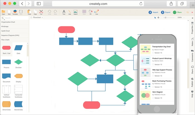Select the Cut scissors tool
This screenshot has width=195, height=115.
click(x=41, y=12)
